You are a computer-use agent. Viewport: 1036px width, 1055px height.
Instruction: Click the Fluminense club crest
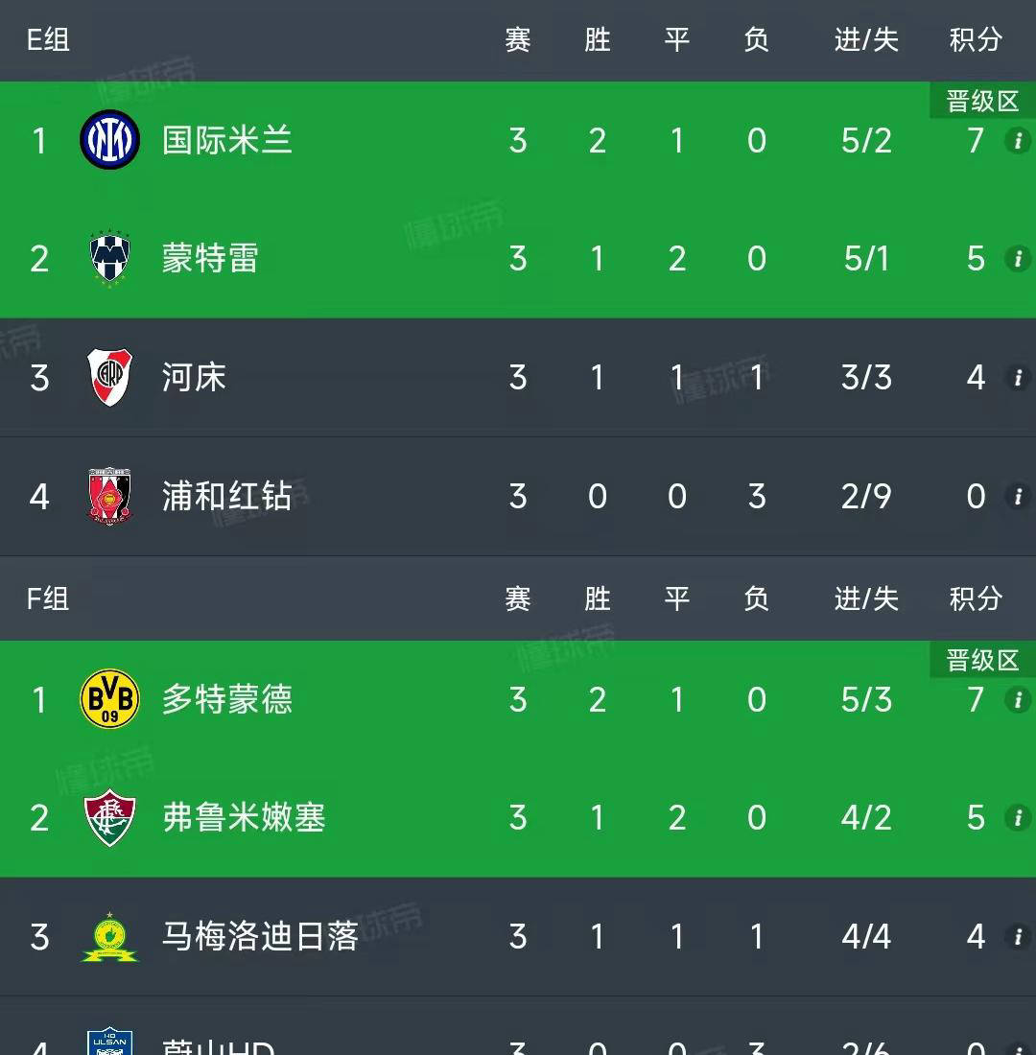109,817
